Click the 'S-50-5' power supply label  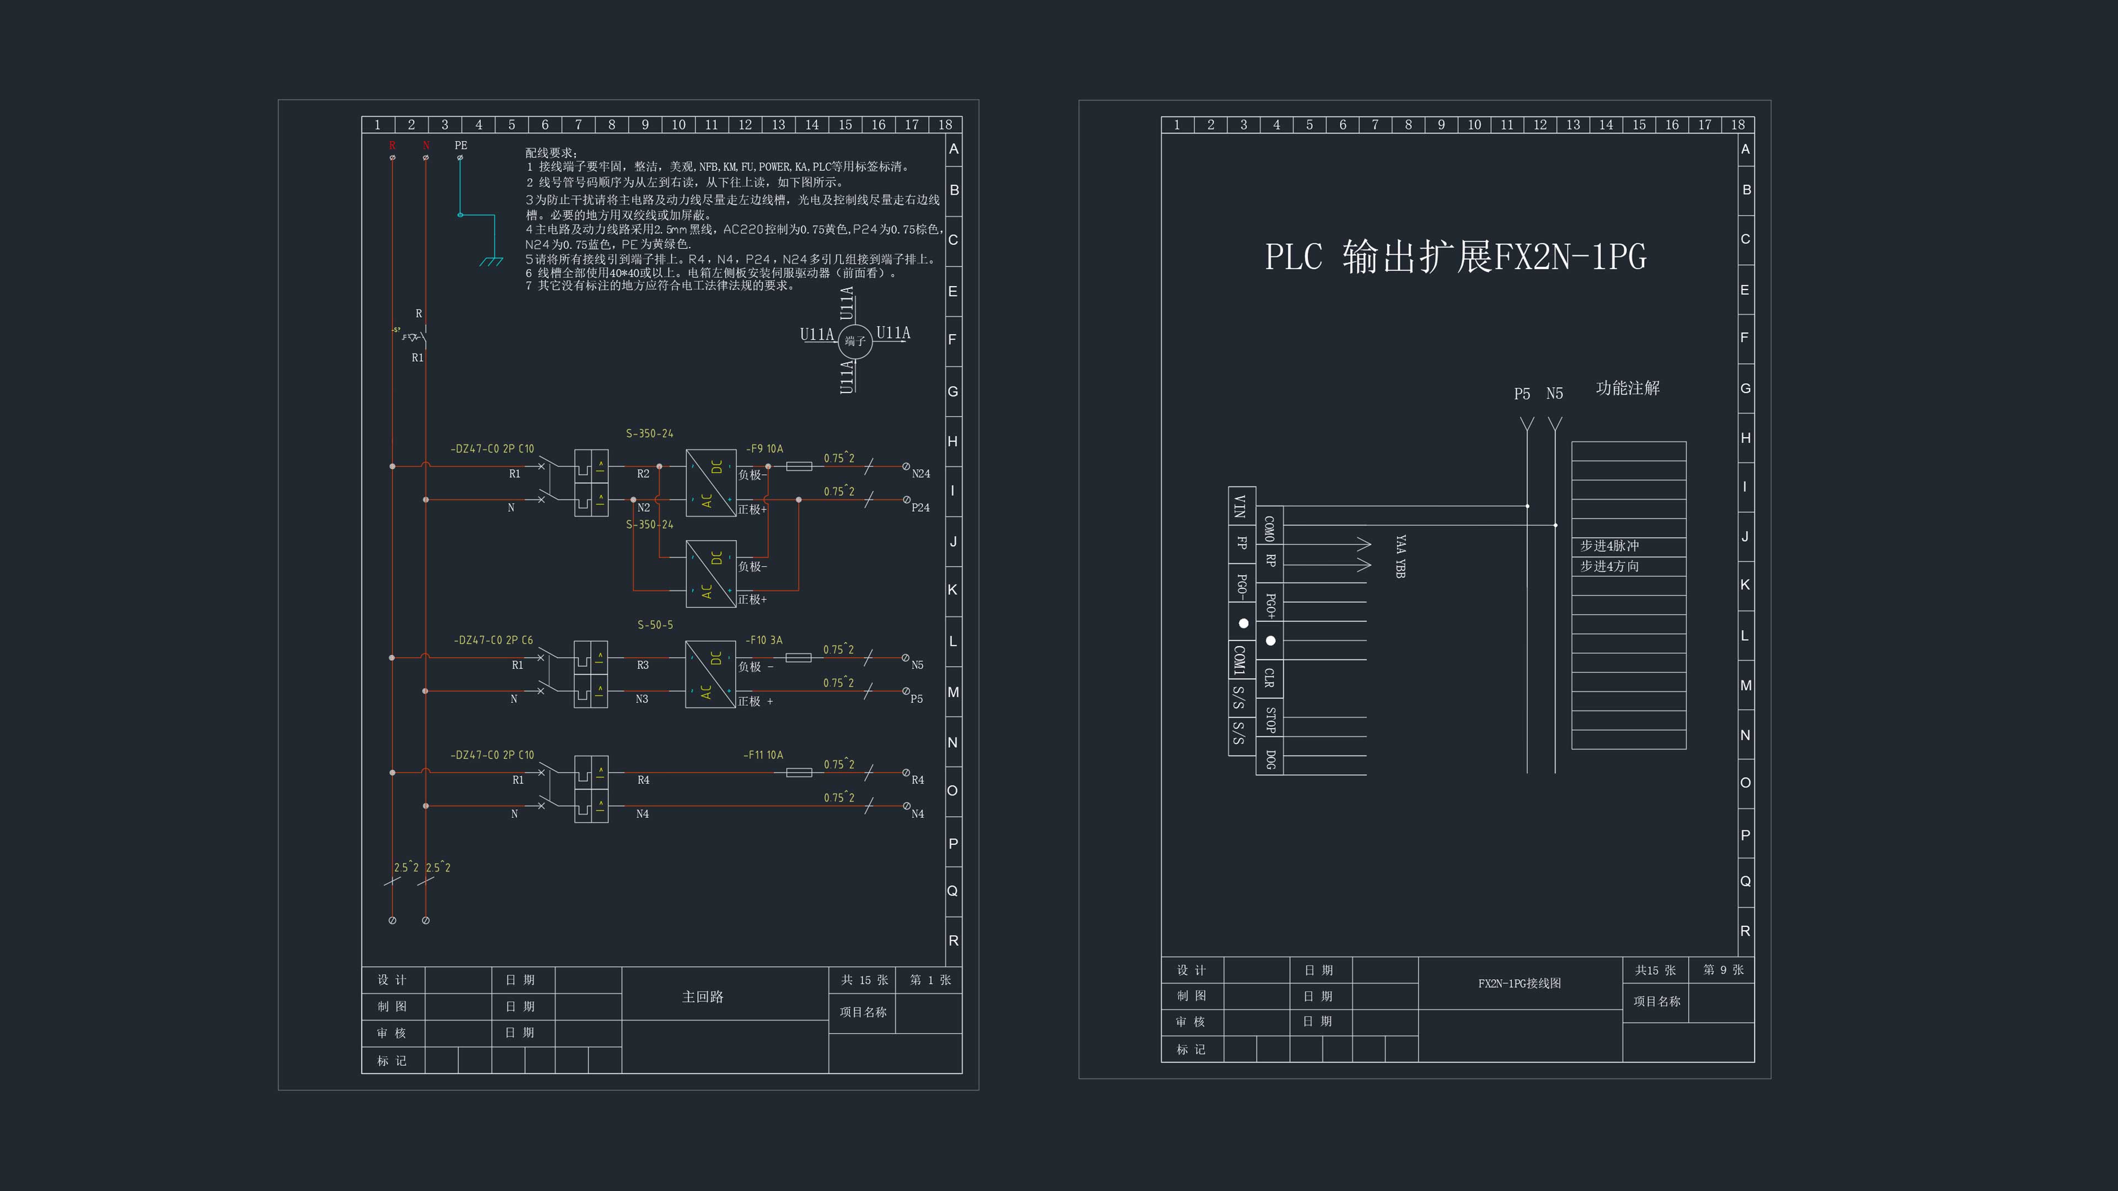(655, 625)
